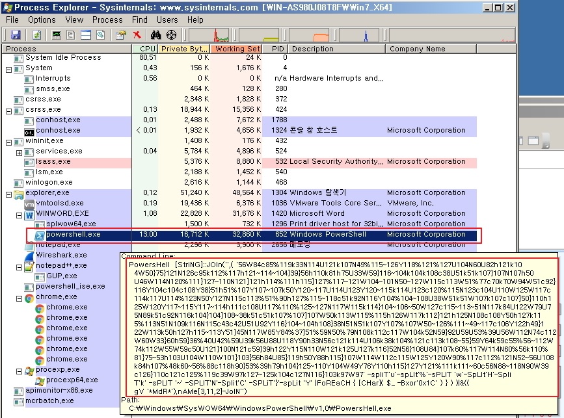Open the Find menu
The height and width of the screenshot is (418, 564).
140,20
